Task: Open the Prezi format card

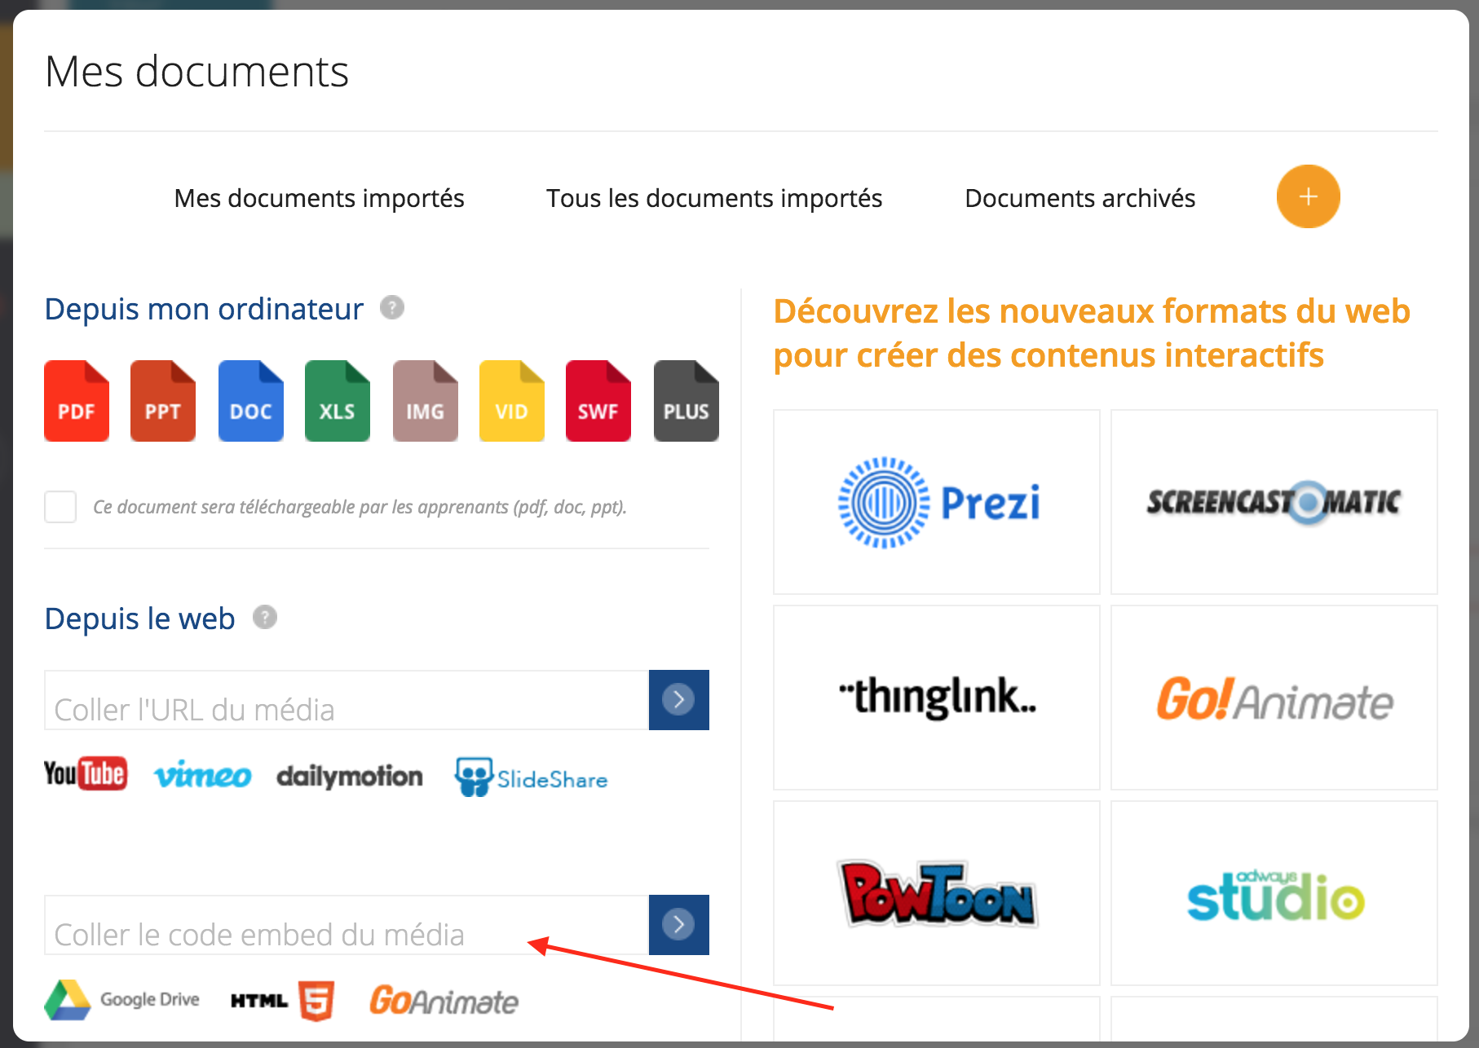Action: point(937,502)
